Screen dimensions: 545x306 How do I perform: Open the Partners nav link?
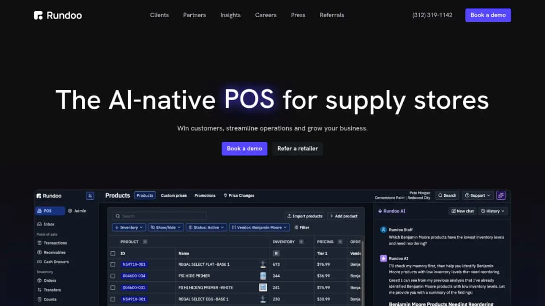coord(195,15)
